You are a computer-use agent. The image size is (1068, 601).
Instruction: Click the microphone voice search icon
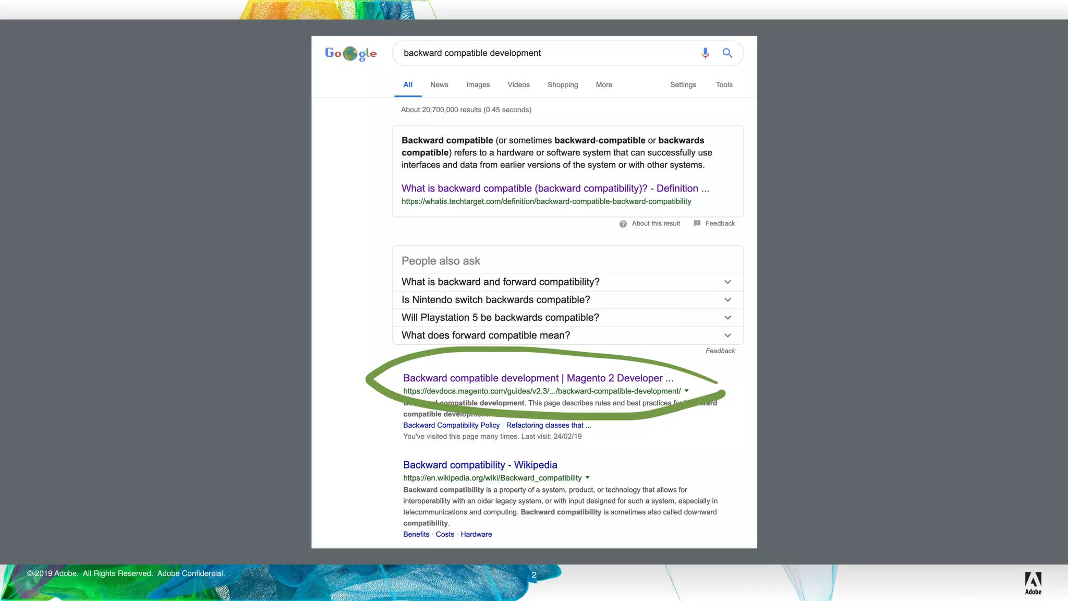coord(705,53)
